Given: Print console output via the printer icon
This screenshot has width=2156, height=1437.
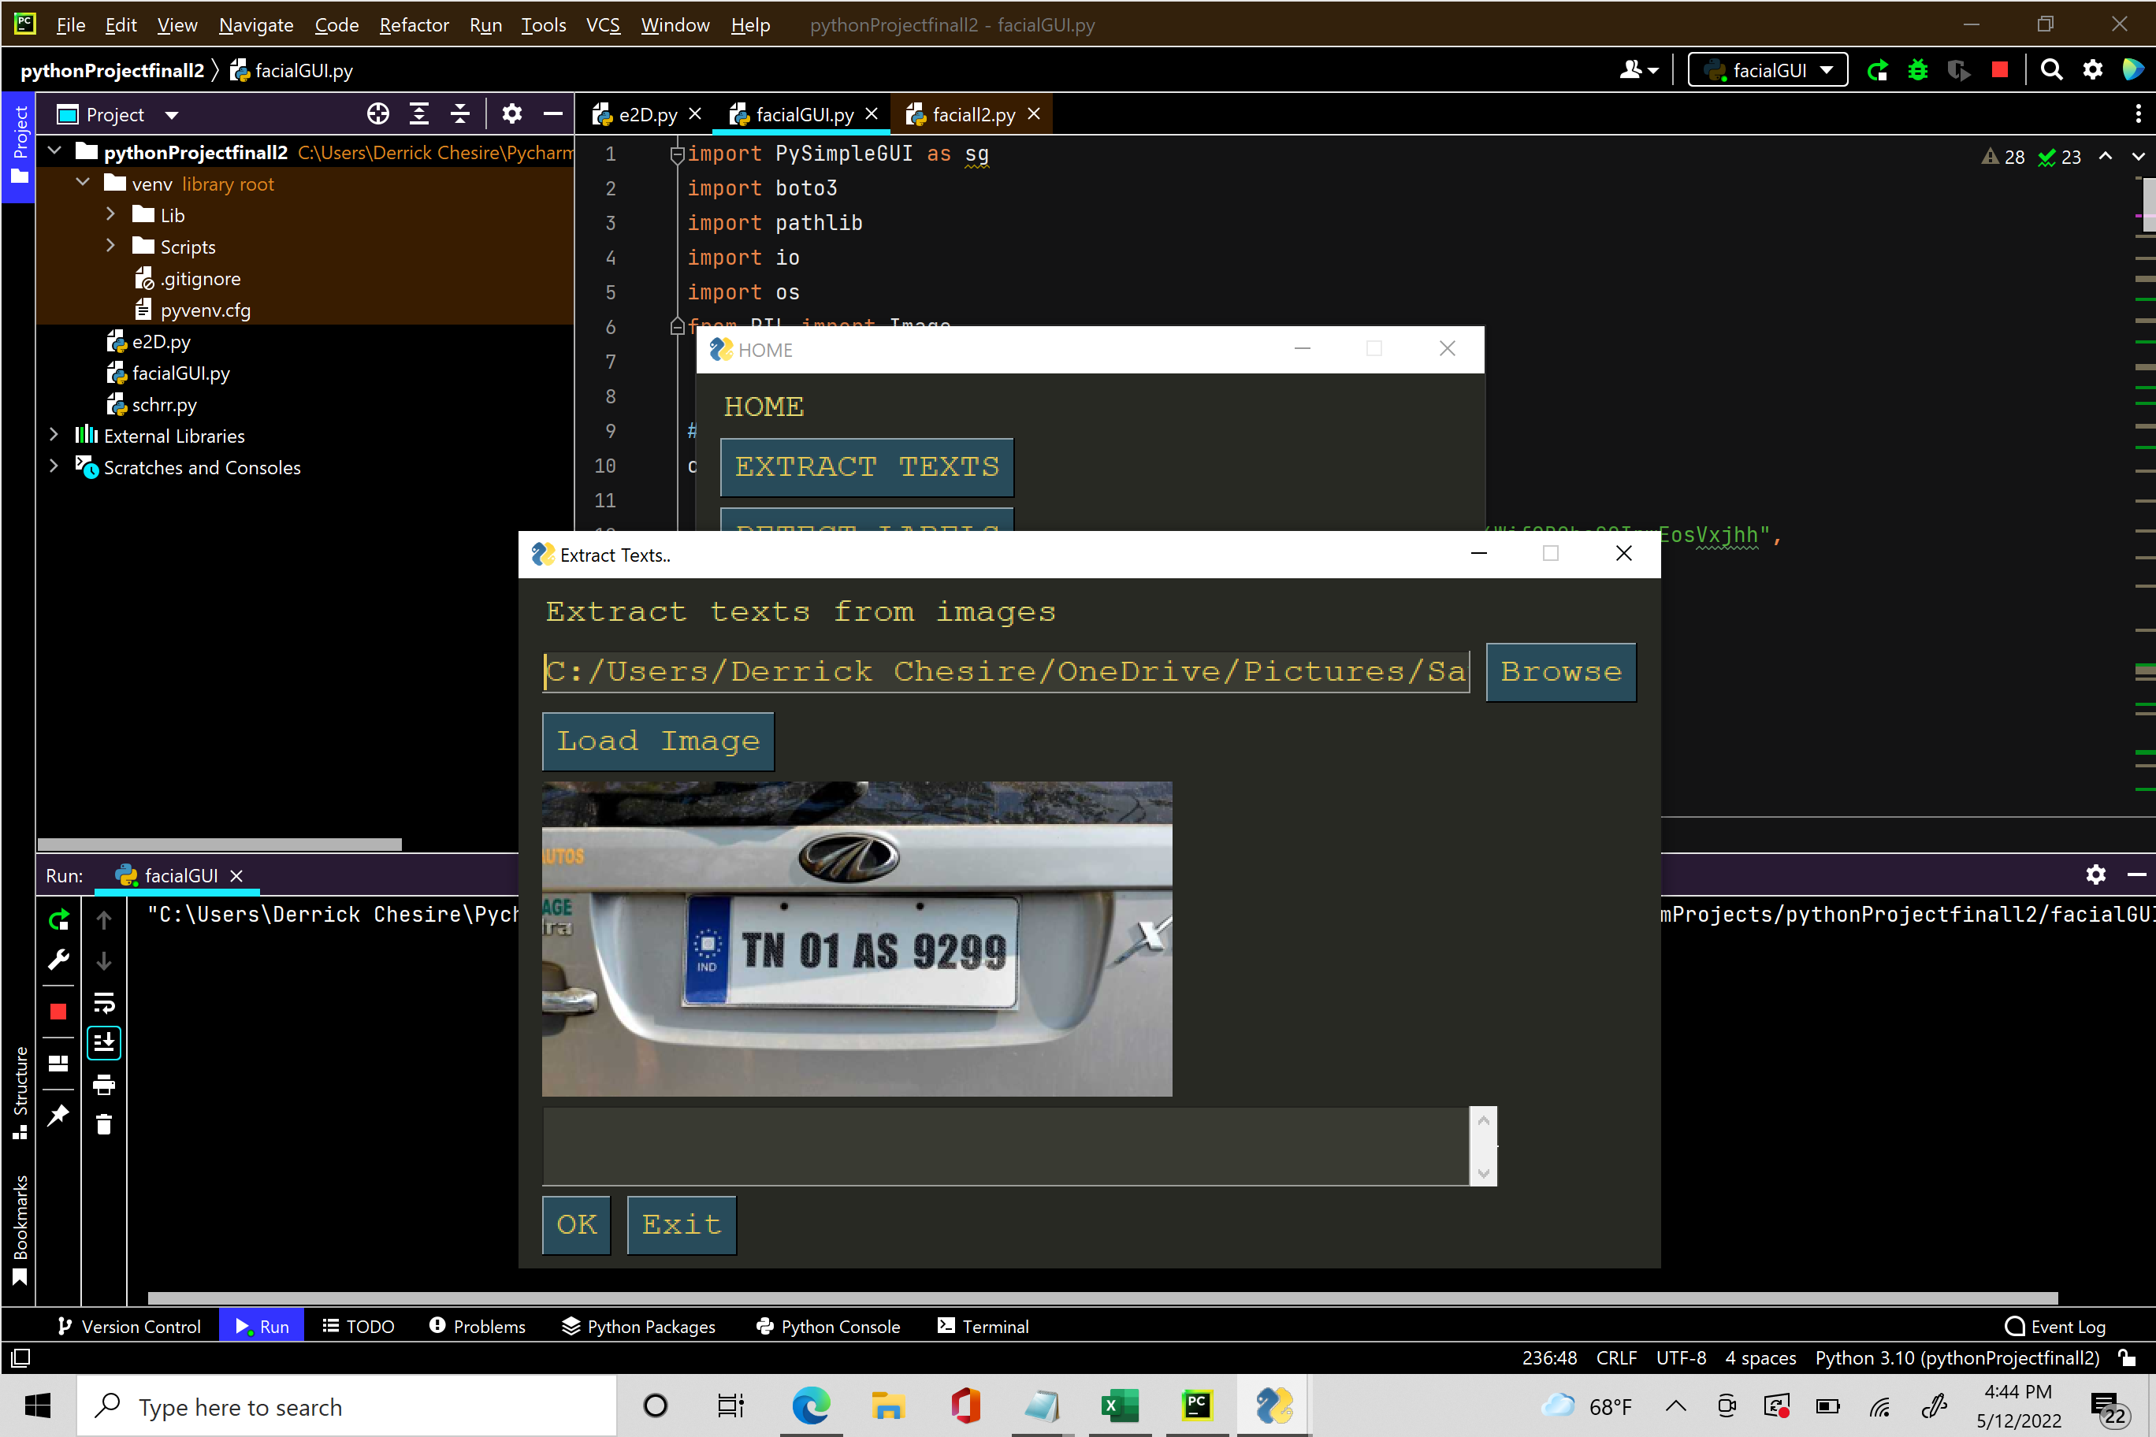Looking at the screenshot, I should click(x=103, y=1085).
